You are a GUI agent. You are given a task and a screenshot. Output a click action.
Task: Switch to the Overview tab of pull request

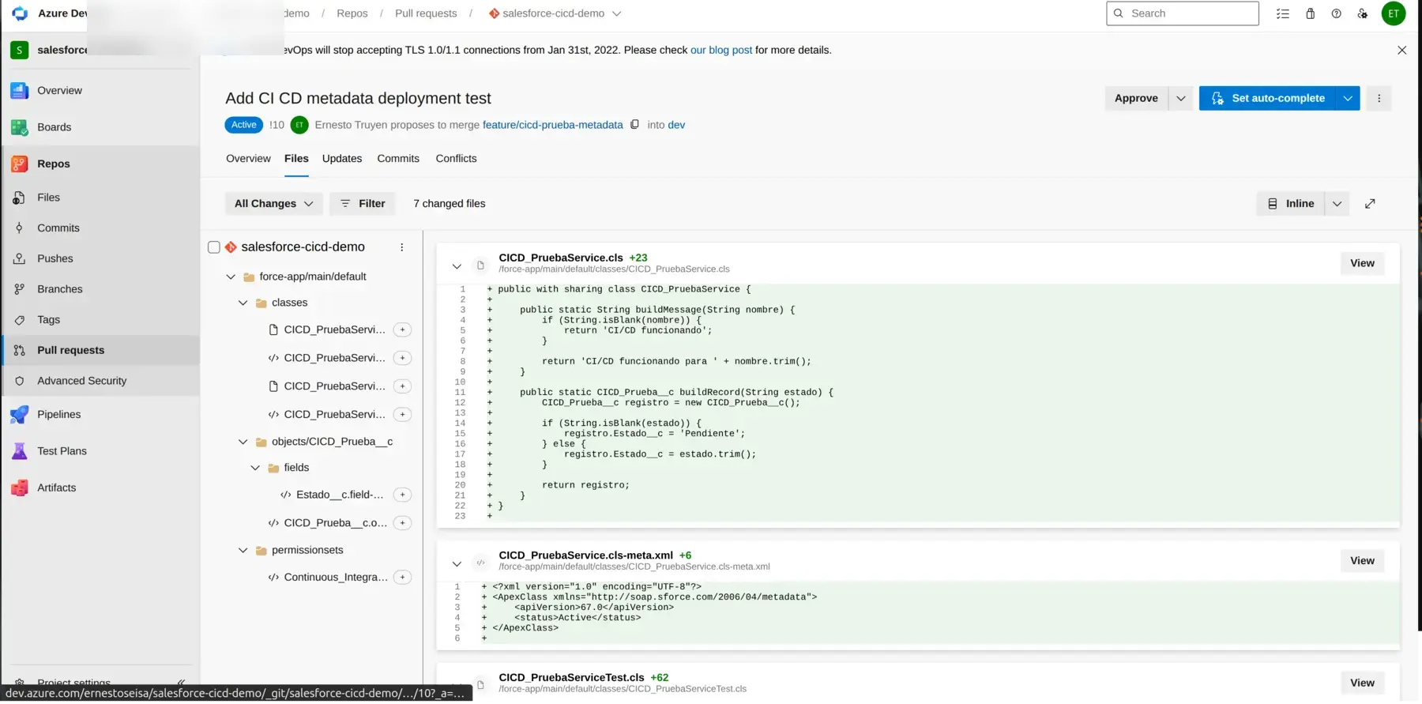248,159
